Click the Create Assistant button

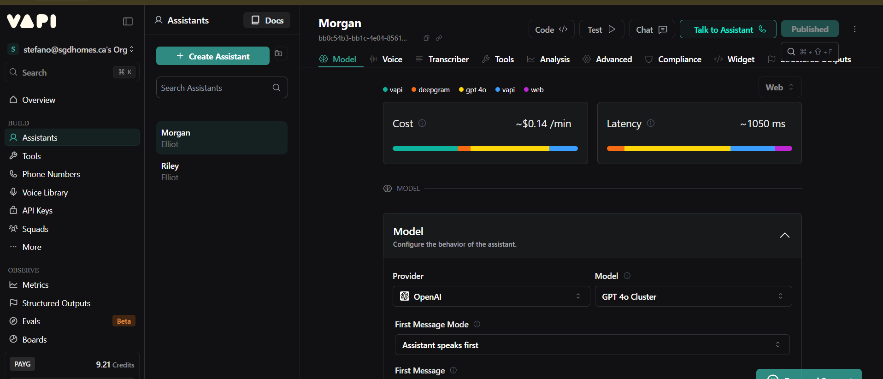click(213, 56)
